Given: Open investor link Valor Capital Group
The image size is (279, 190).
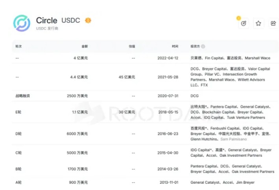Looking at the screenshot, I should pyautogui.click(x=230, y=71).
